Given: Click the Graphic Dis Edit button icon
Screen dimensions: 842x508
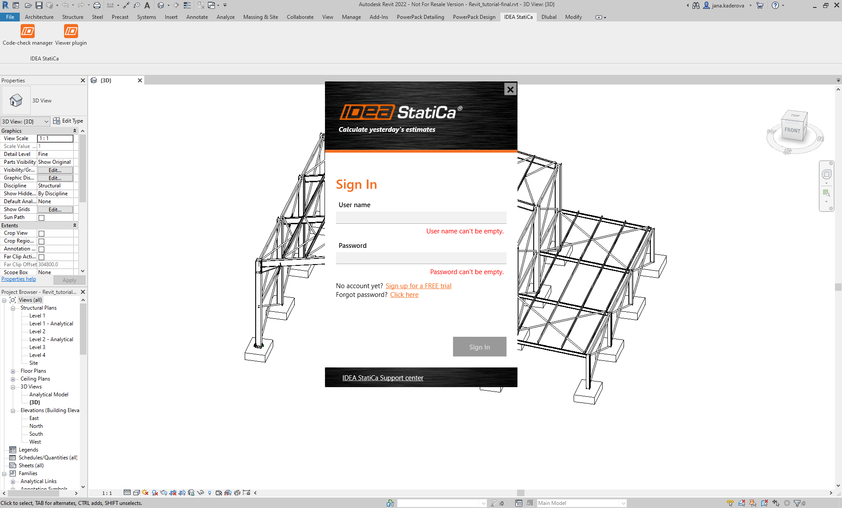Looking at the screenshot, I should click(x=55, y=177).
